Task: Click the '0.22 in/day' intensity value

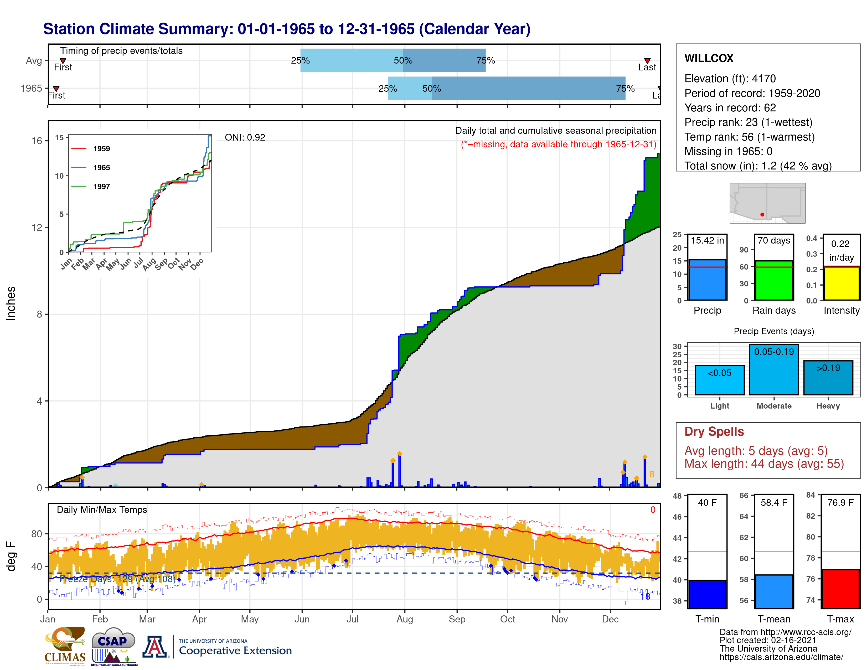Action: [x=841, y=250]
